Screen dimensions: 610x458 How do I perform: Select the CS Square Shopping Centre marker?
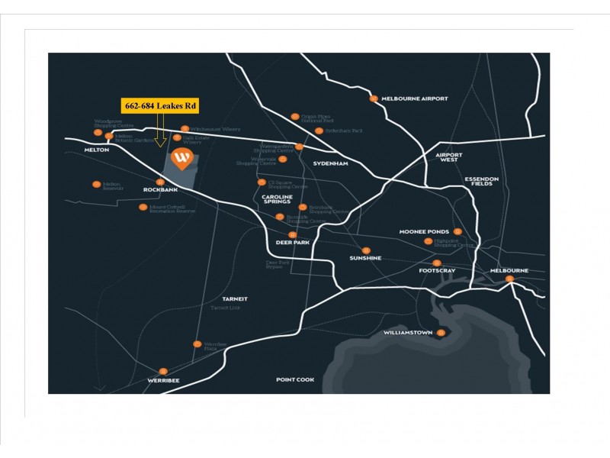click(x=262, y=182)
